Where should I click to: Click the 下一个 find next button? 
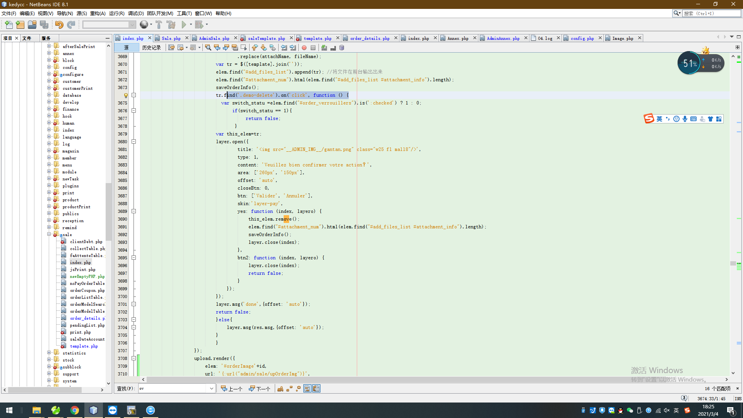[259, 389]
